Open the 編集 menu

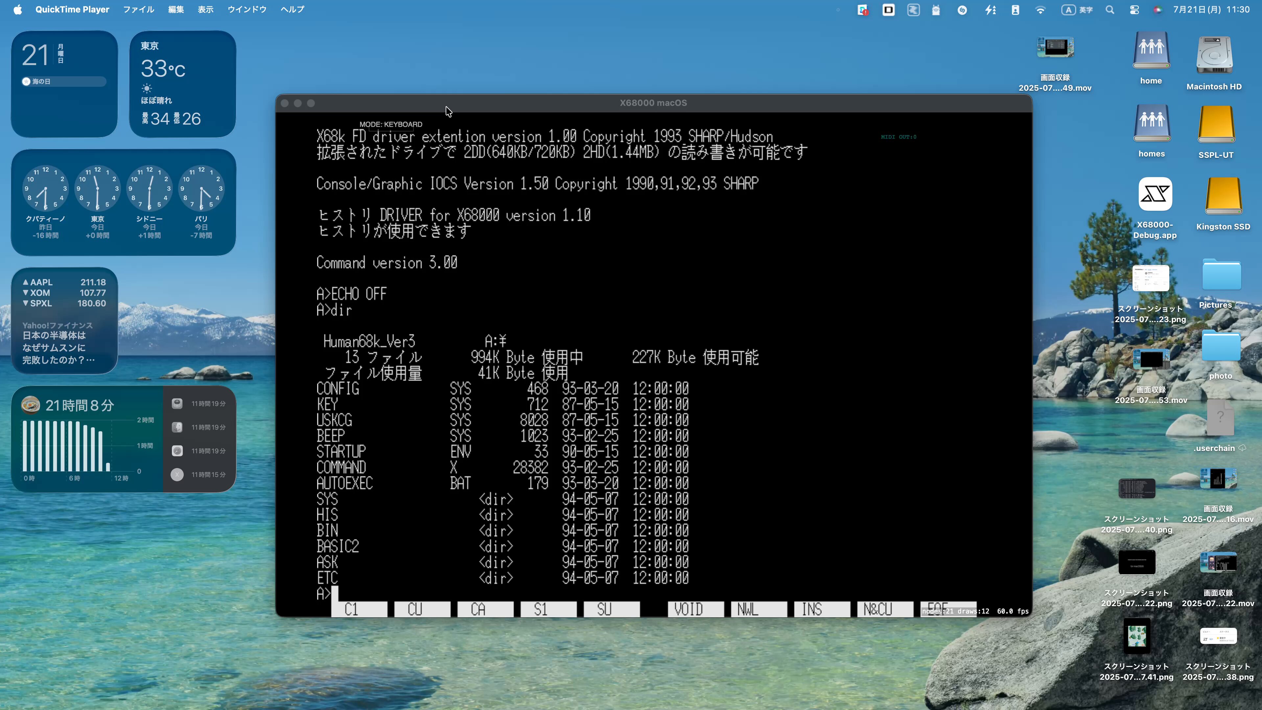pyautogui.click(x=176, y=10)
